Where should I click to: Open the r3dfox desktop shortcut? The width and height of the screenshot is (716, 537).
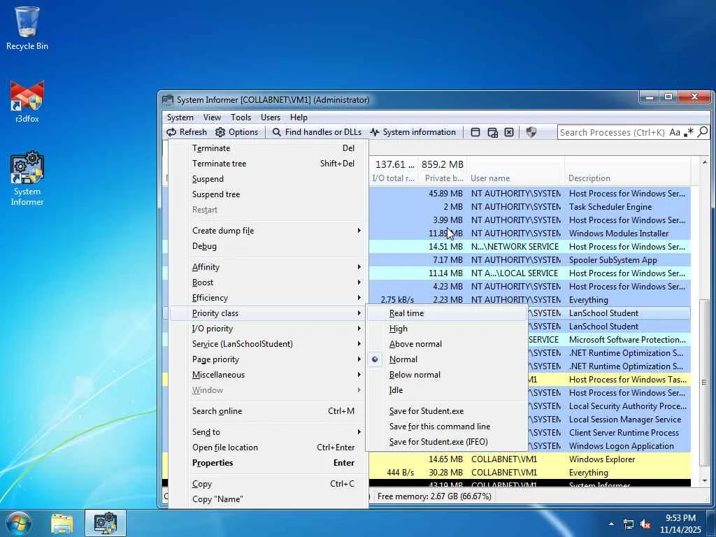tap(27, 101)
